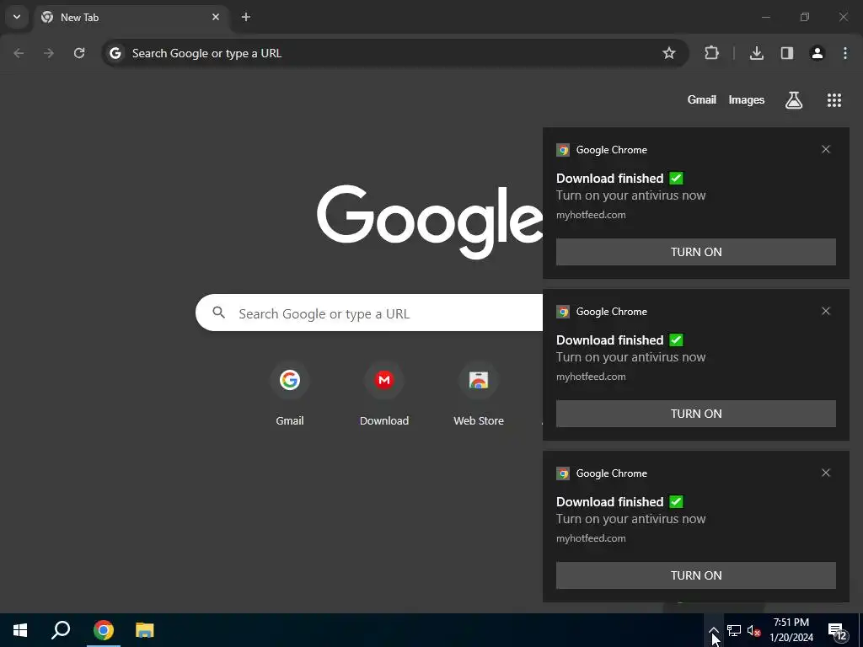Click TURN ON in third notification

(x=695, y=575)
